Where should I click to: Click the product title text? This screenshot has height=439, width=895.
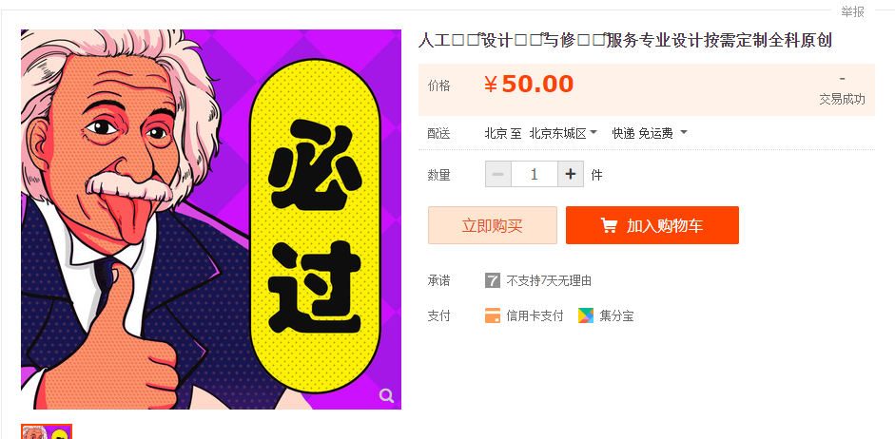click(x=626, y=41)
